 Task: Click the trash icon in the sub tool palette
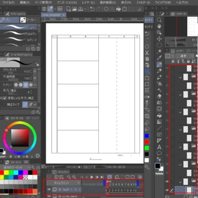point(38,49)
